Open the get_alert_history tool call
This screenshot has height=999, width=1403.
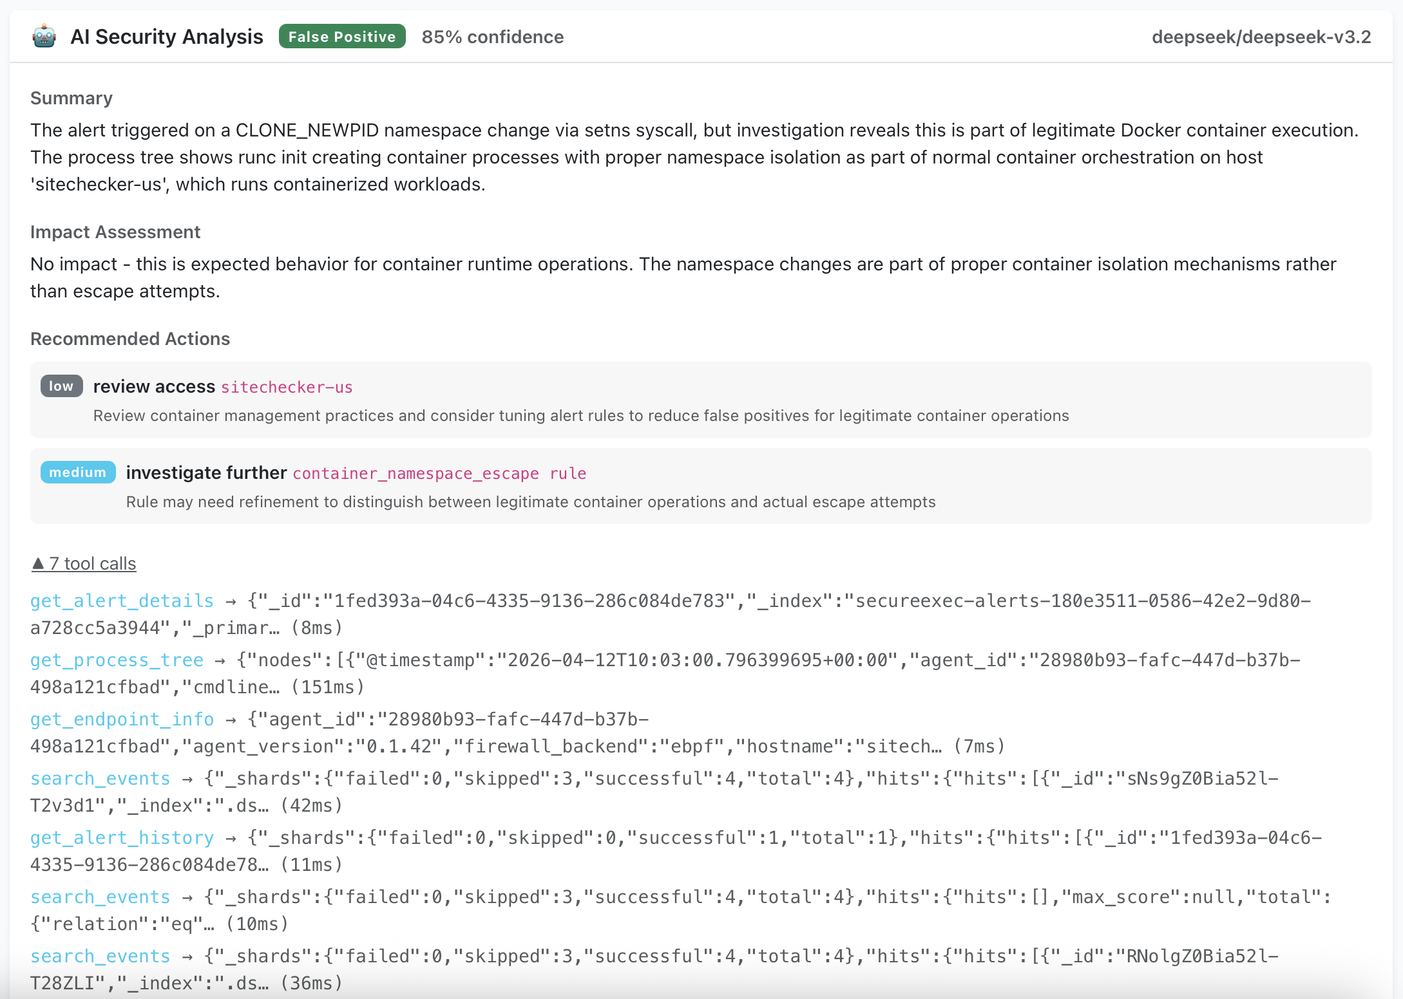pyautogui.click(x=121, y=837)
